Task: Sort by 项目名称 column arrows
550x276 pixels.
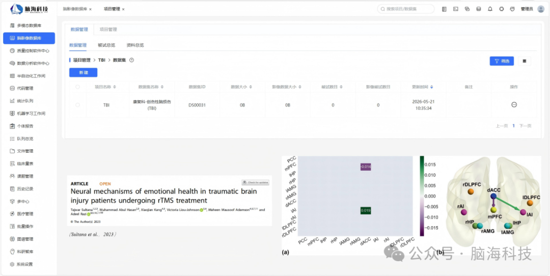Action: pos(115,87)
